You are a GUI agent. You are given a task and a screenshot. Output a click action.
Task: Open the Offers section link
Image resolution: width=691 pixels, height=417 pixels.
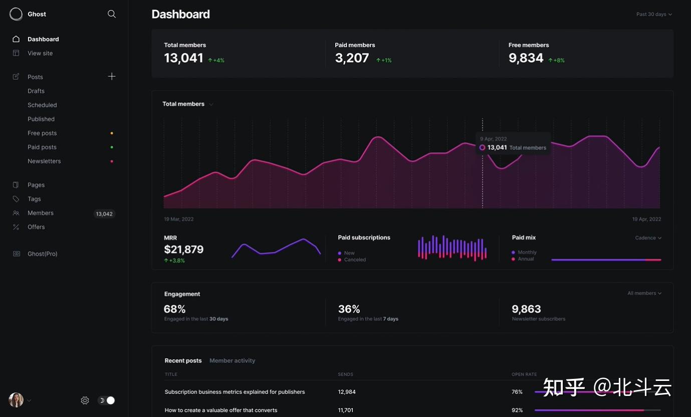click(36, 227)
